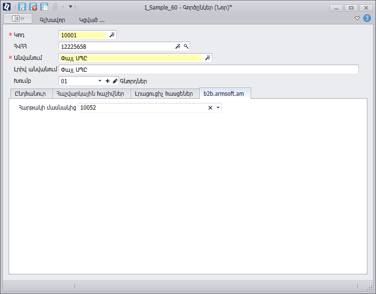Screen dimensions: 376x294
Task: Close the window
Action: click(x=366, y=8)
